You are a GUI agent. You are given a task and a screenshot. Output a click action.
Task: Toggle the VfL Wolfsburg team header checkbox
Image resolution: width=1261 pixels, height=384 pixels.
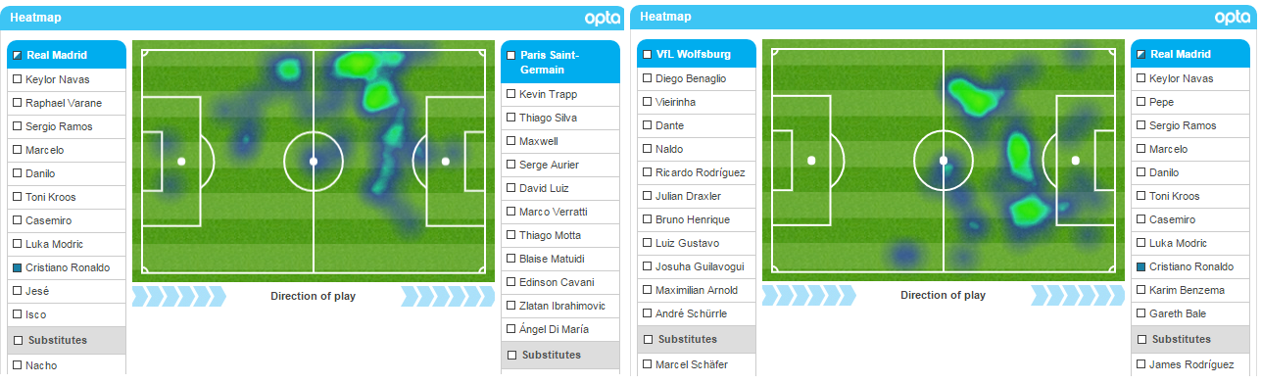click(x=647, y=55)
